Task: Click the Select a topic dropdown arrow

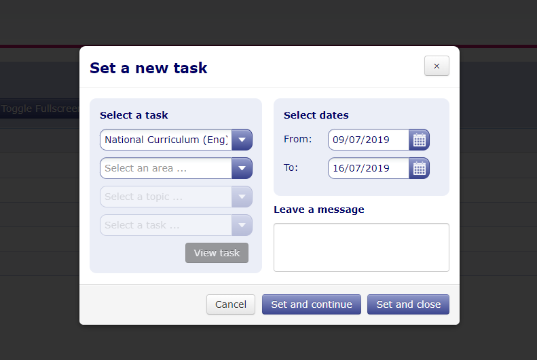Action: coord(242,197)
